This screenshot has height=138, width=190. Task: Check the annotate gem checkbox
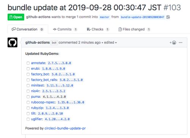pyautogui.click(x=28, y=63)
